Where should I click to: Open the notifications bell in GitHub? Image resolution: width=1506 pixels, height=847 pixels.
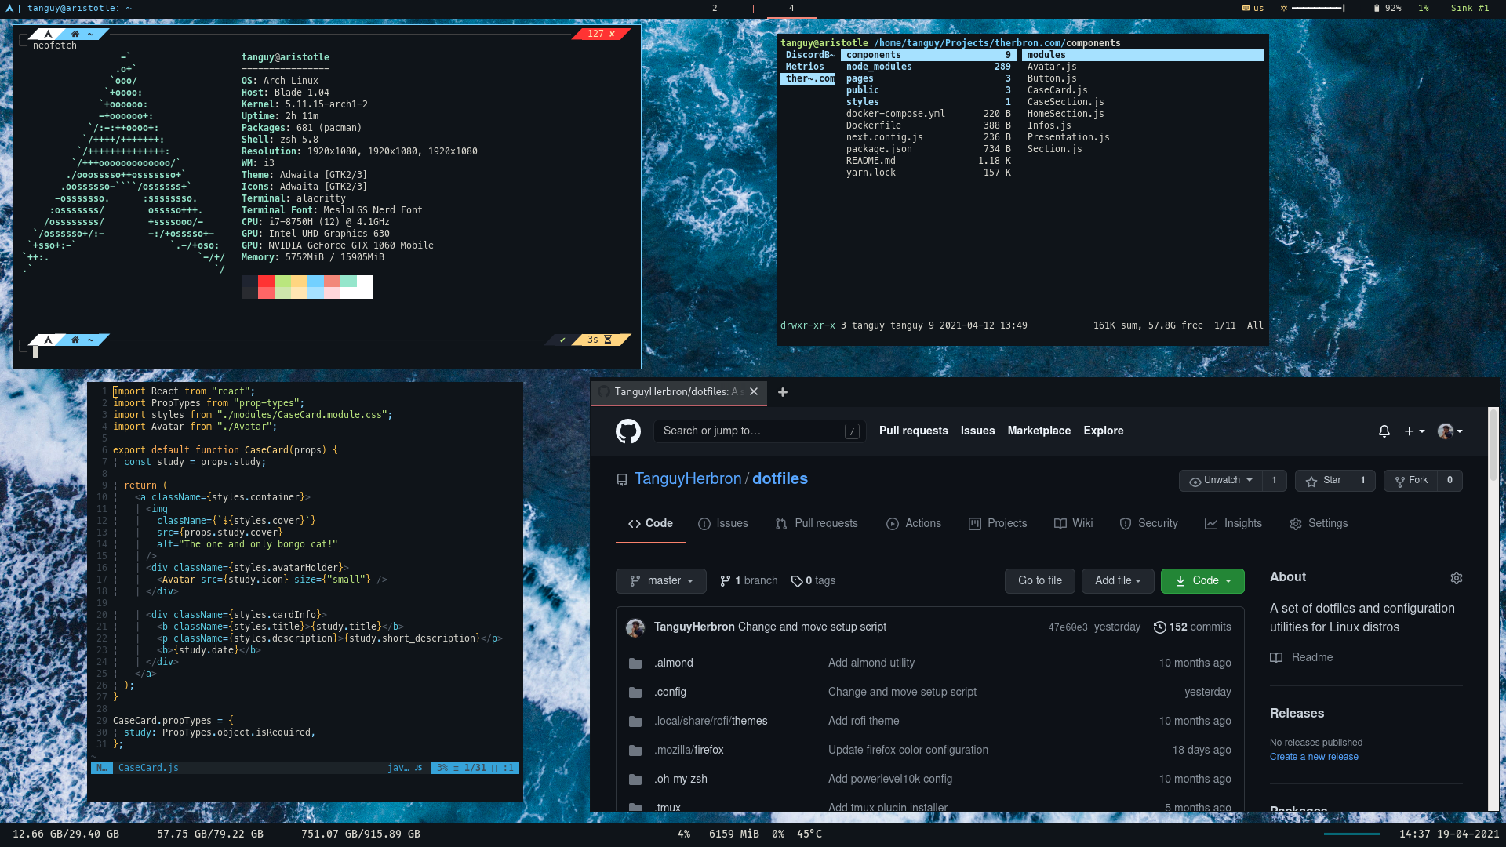click(x=1384, y=431)
